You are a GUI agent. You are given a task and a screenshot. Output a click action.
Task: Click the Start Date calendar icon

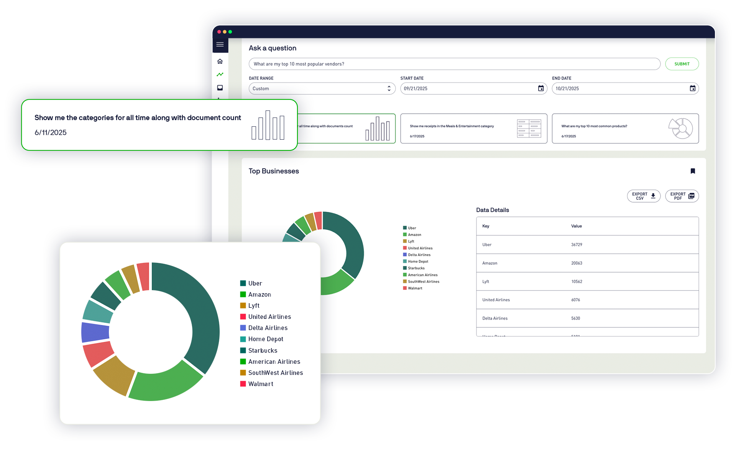tap(541, 89)
